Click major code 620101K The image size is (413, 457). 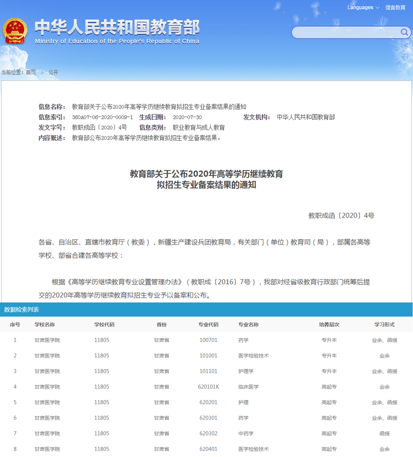[x=208, y=387]
